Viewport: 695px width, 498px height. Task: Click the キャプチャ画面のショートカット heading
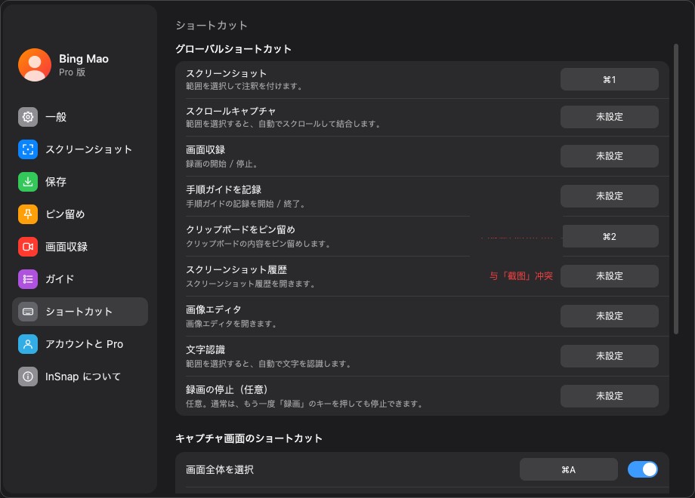249,438
